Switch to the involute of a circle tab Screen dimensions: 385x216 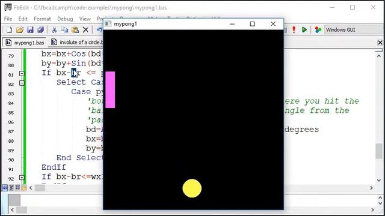point(76,43)
